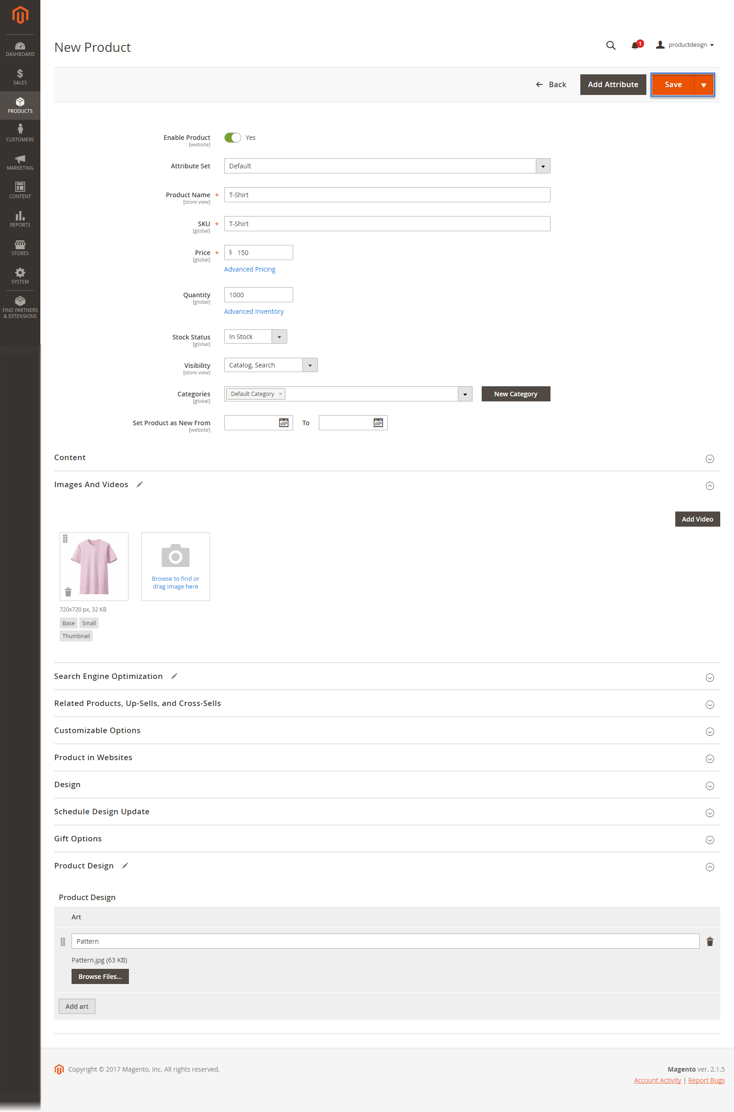Remove the Default Category tag
The image size is (734, 1112).
point(280,394)
